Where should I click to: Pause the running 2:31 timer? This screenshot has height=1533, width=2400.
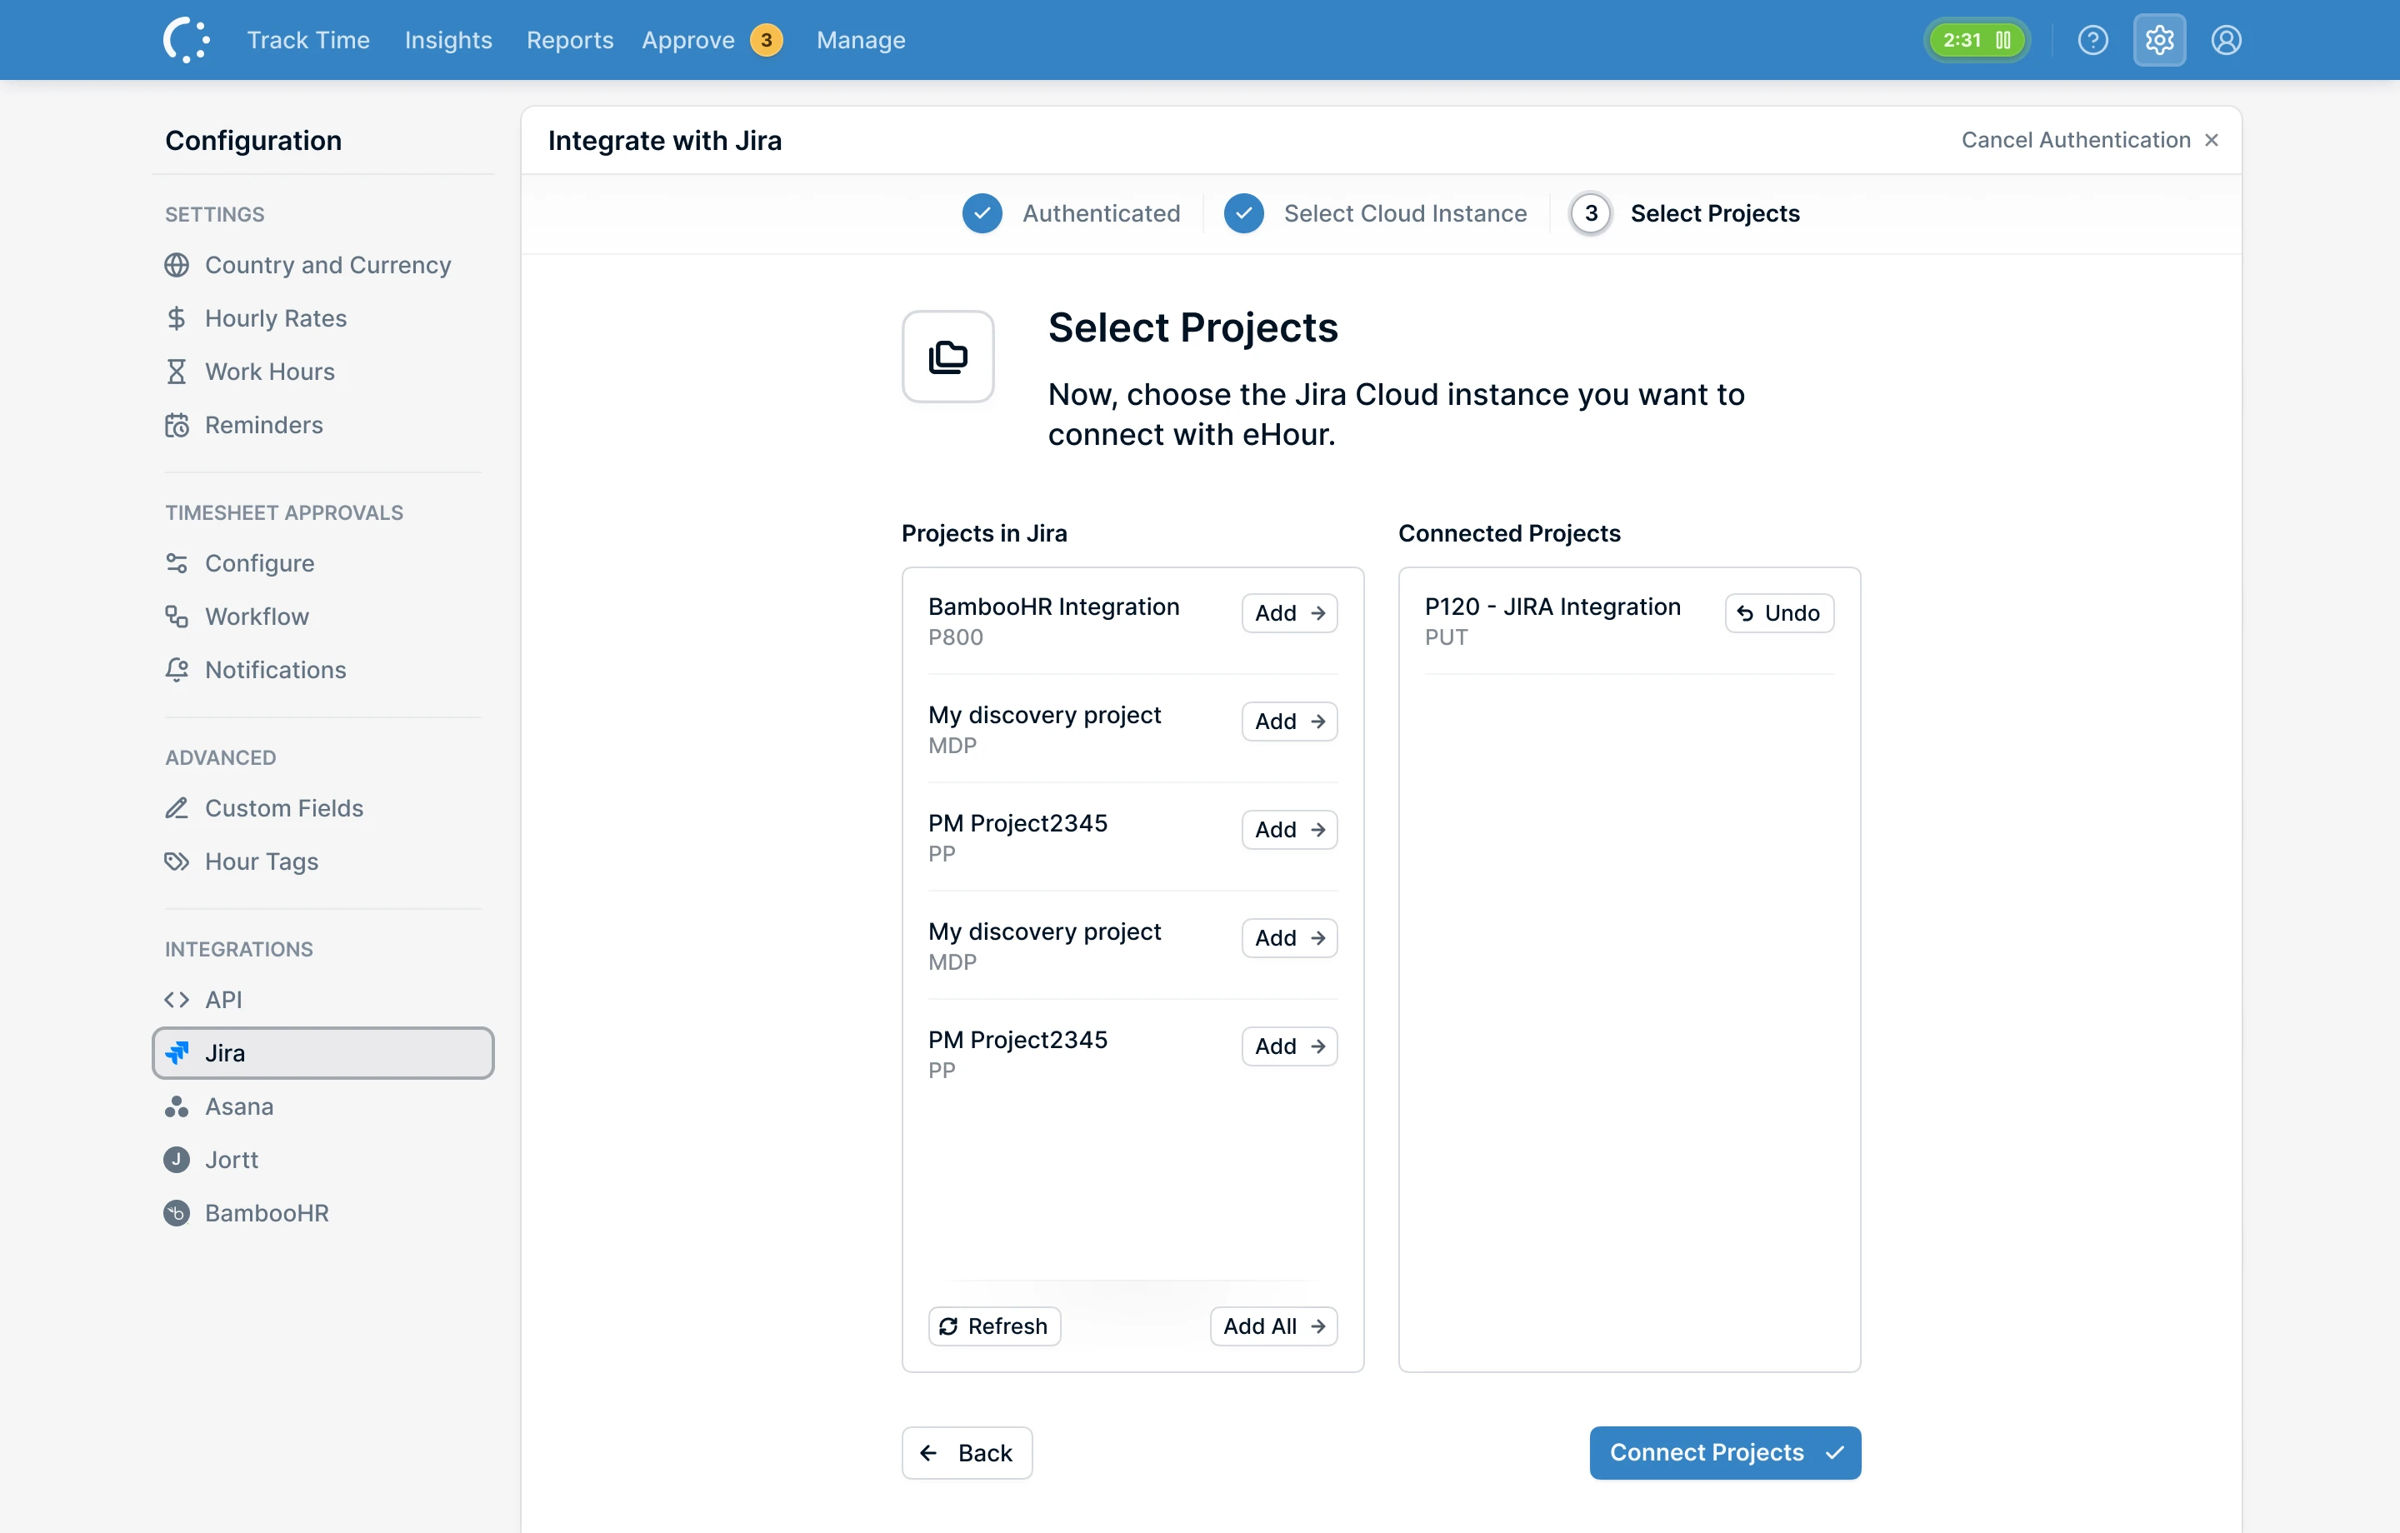pyautogui.click(x=2002, y=40)
